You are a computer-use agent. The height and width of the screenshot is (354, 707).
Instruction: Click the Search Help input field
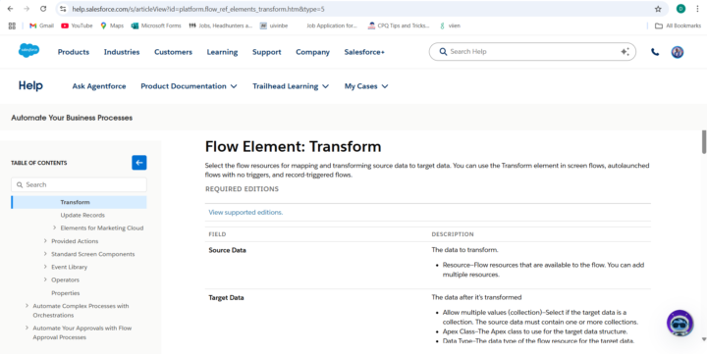[x=532, y=52]
